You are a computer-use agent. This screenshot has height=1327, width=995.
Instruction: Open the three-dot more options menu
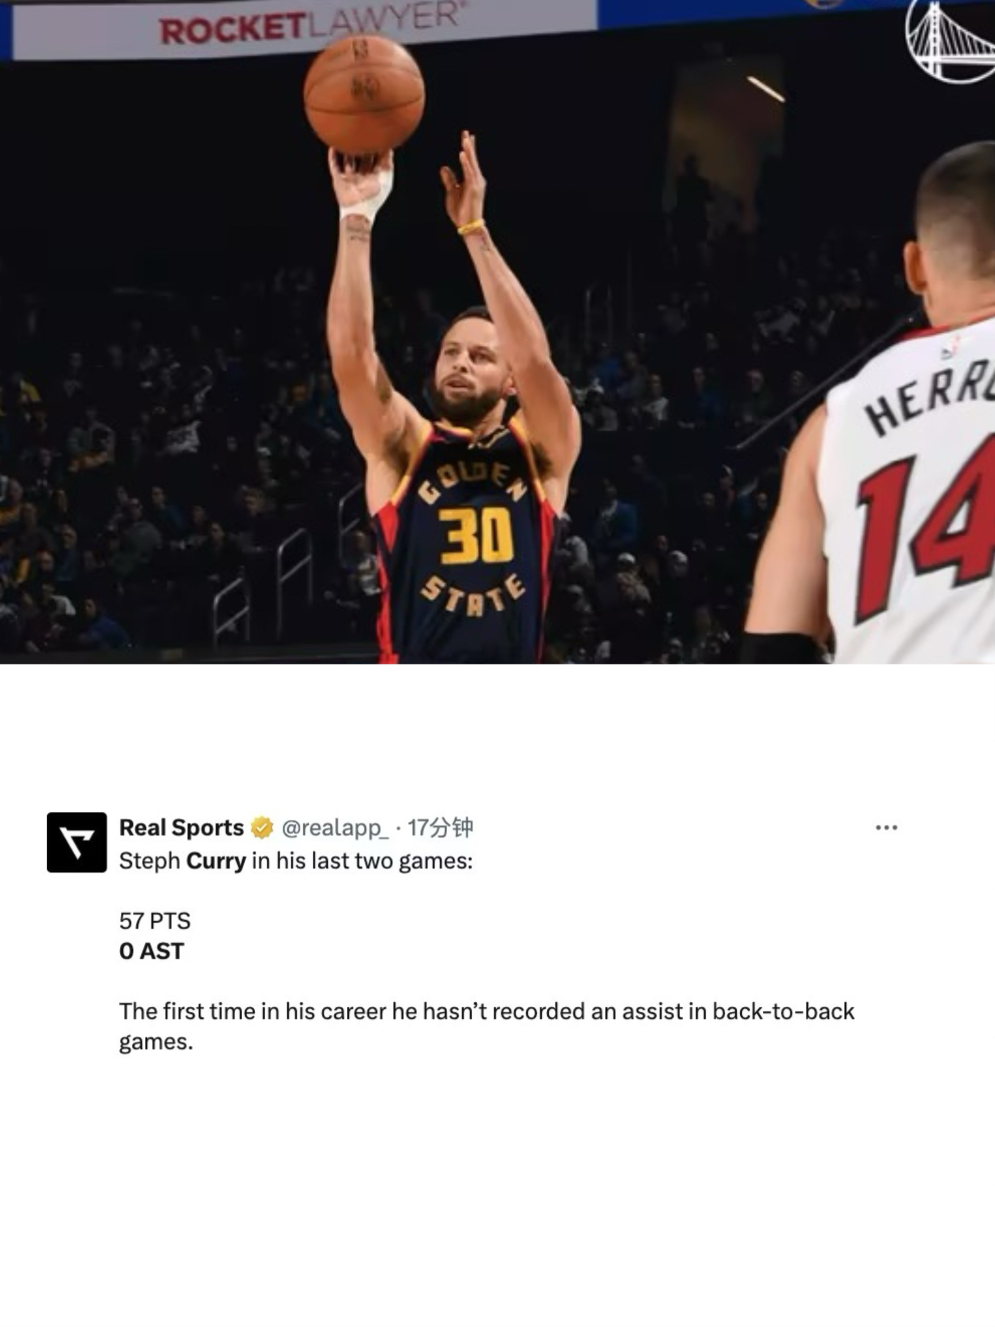coord(887,828)
